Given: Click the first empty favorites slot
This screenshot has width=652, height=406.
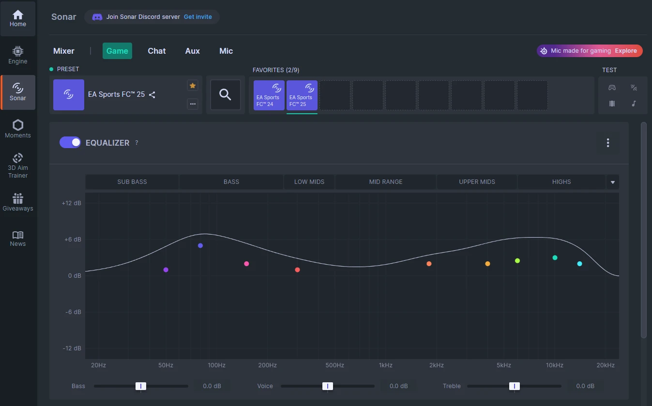Looking at the screenshot, I should (x=335, y=95).
